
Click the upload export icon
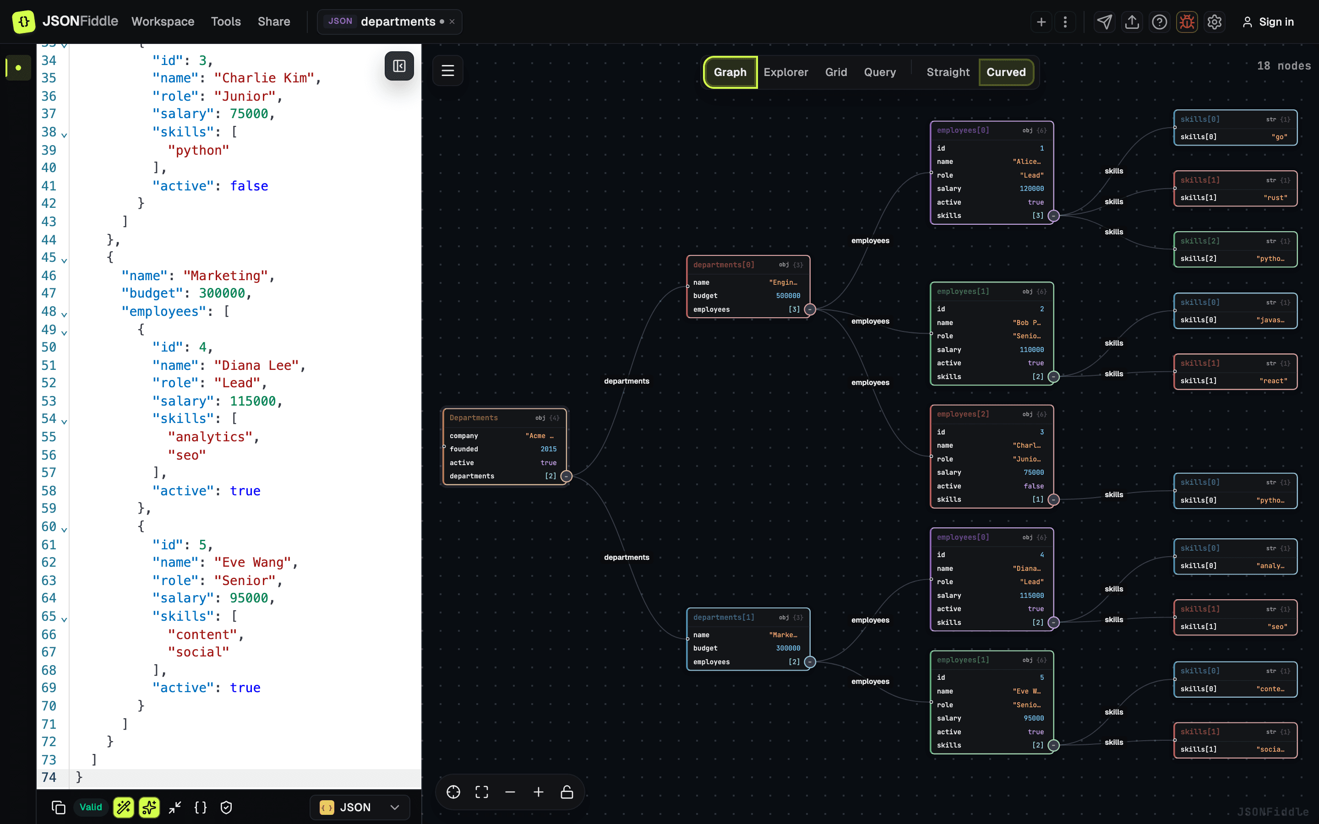pyautogui.click(x=1132, y=22)
